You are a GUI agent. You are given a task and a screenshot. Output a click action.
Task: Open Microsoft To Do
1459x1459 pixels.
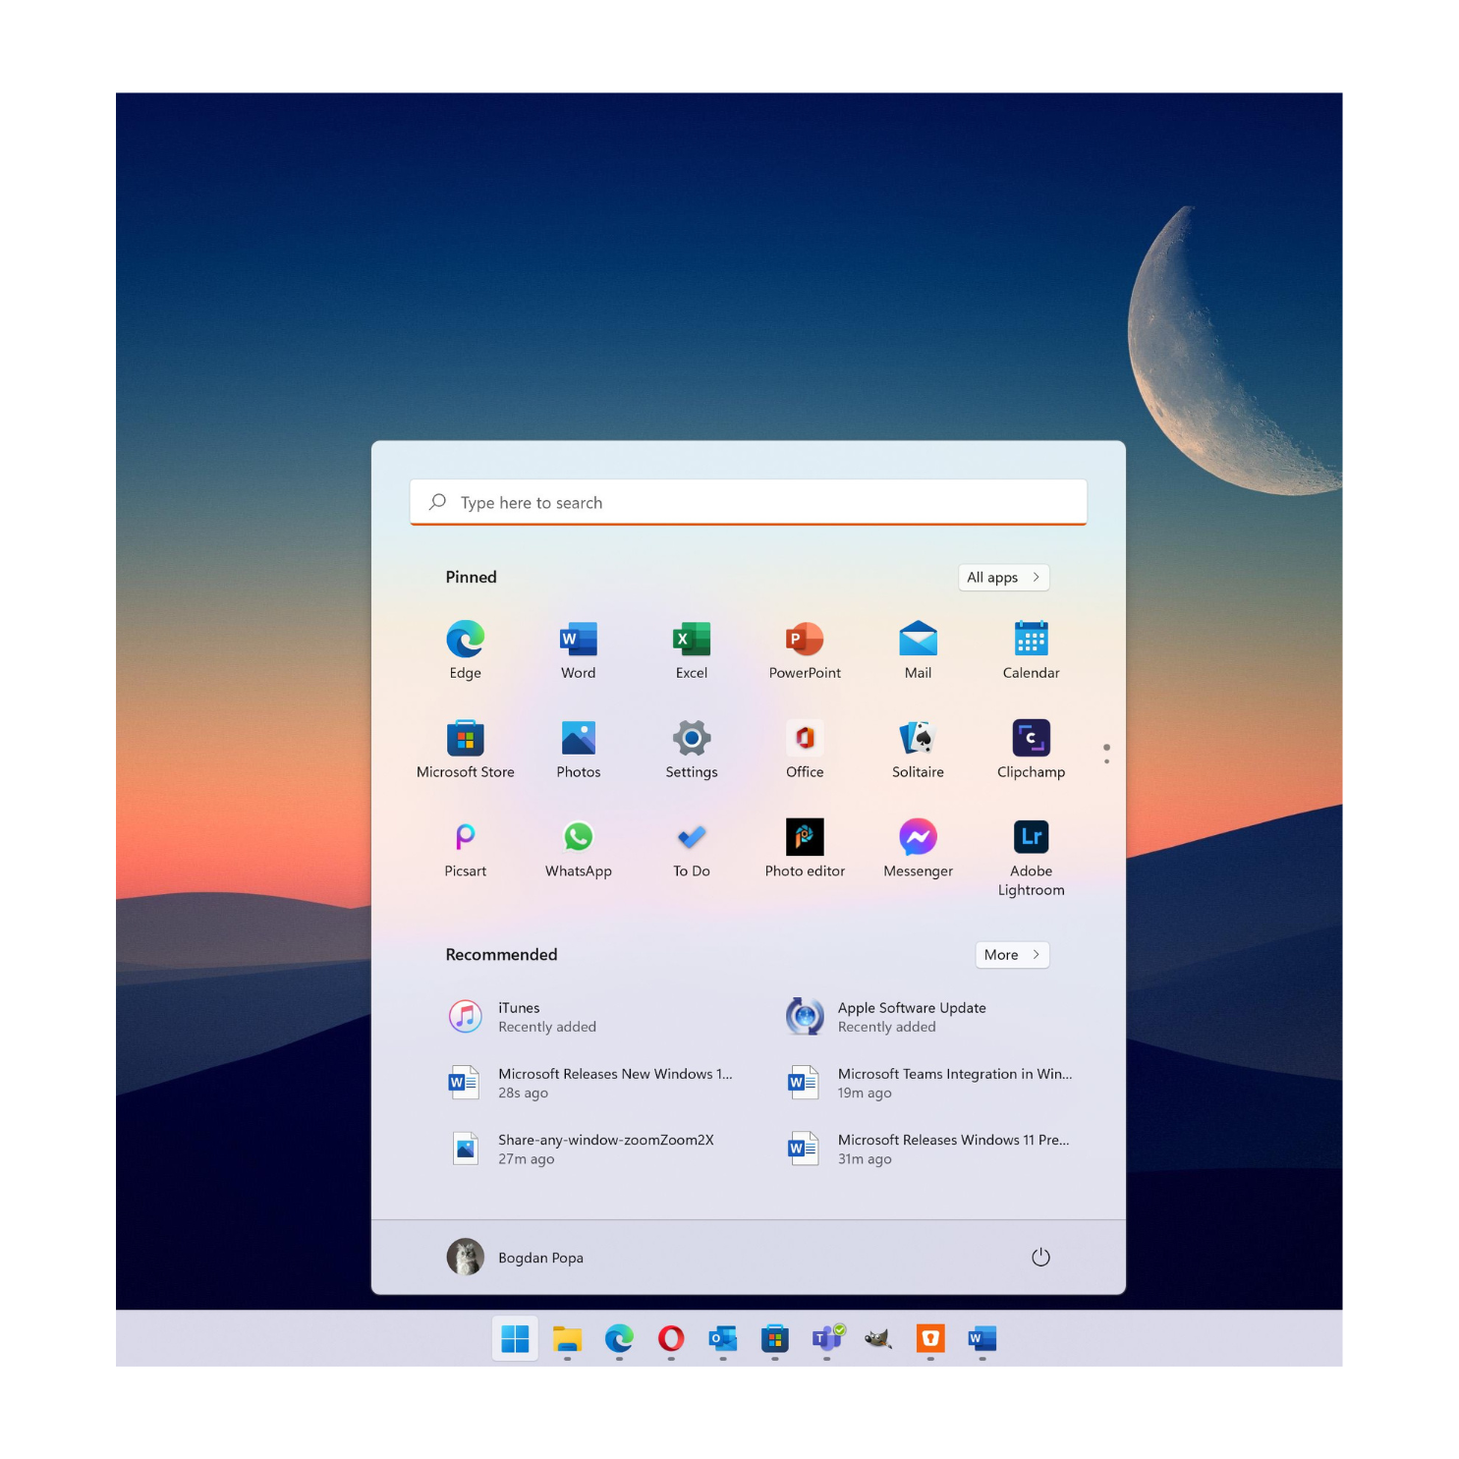[691, 846]
